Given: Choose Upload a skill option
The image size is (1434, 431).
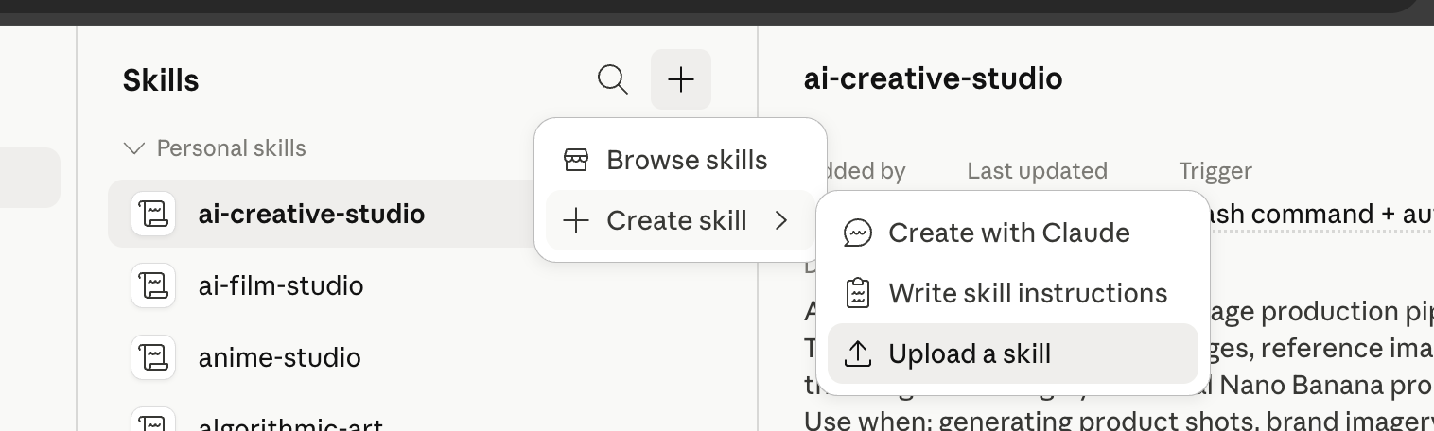Looking at the screenshot, I should [1012, 353].
